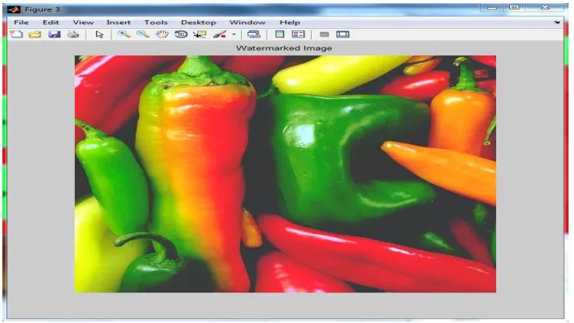Open the Tools menu
The width and height of the screenshot is (574, 323).
pyautogui.click(x=155, y=23)
